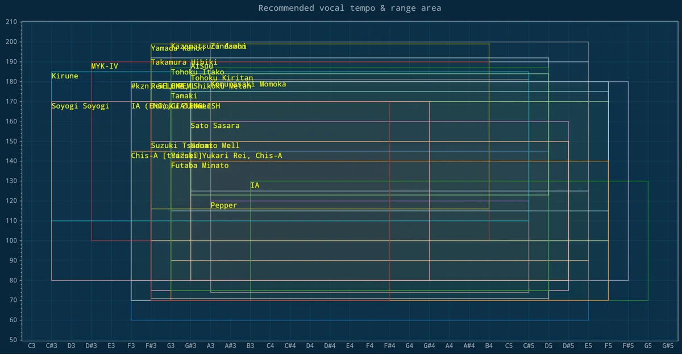
Task: Select the 'A4' note axis label
Action: pos(449,345)
